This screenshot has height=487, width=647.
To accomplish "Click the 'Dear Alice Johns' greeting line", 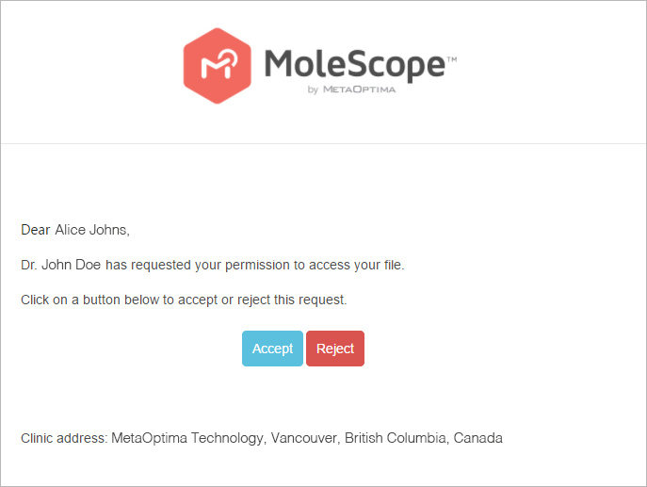I will click(x=75, y=230).
